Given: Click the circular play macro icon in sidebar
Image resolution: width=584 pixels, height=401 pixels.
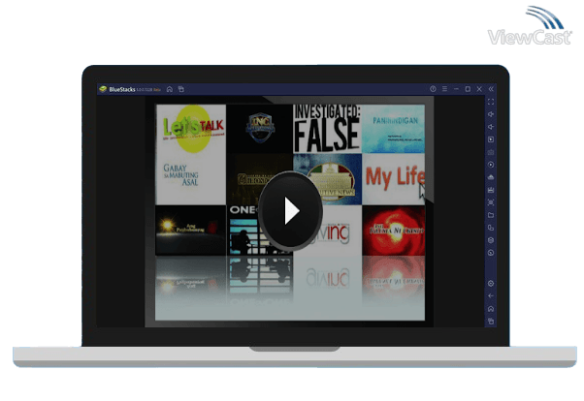Looking at the screenshot, I should (491, 165).
